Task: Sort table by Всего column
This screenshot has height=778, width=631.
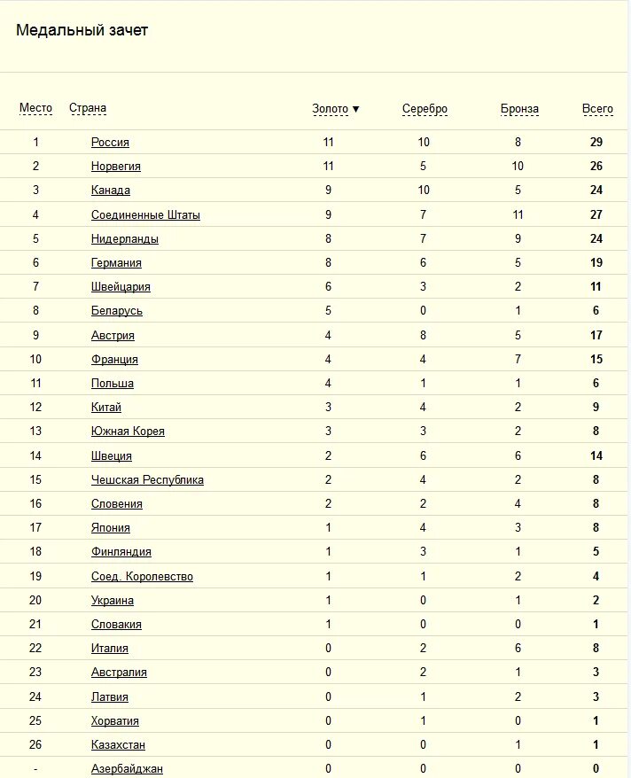Action: click(x=597, y=109)
